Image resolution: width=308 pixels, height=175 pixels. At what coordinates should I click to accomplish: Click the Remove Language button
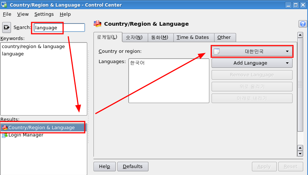pos(252,75)
